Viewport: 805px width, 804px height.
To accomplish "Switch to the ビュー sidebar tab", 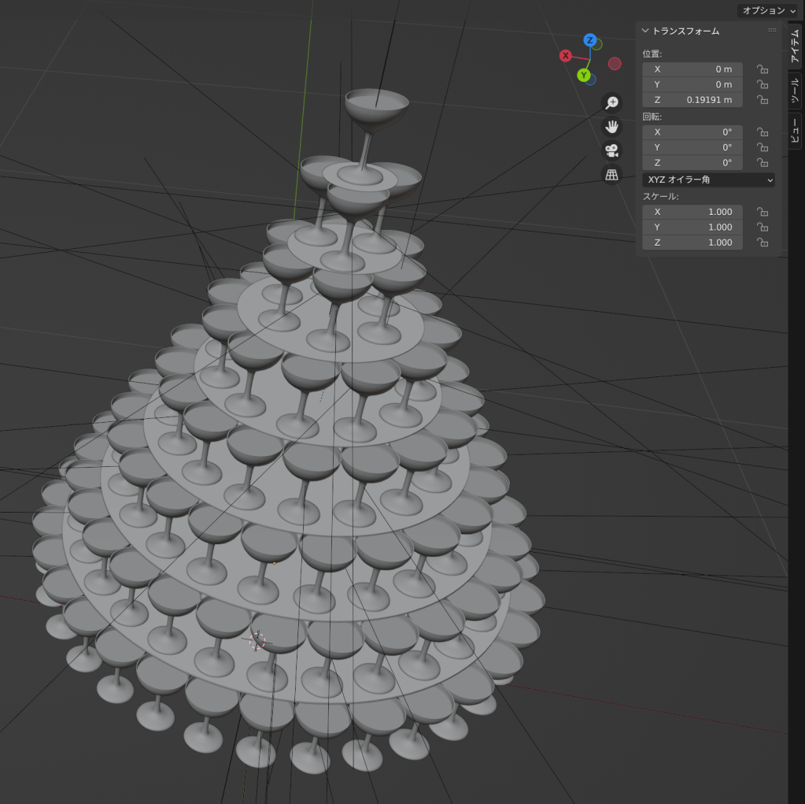I will (795, 131).
